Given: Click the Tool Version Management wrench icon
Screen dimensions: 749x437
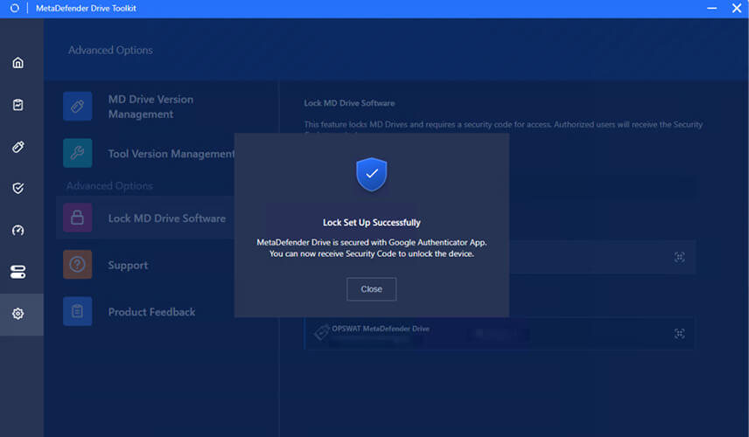Looking at the screenshot, I should tap(77, 153).
